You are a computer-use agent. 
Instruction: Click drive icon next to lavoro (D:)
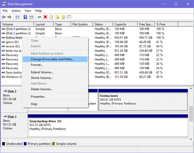click(4, 46)
